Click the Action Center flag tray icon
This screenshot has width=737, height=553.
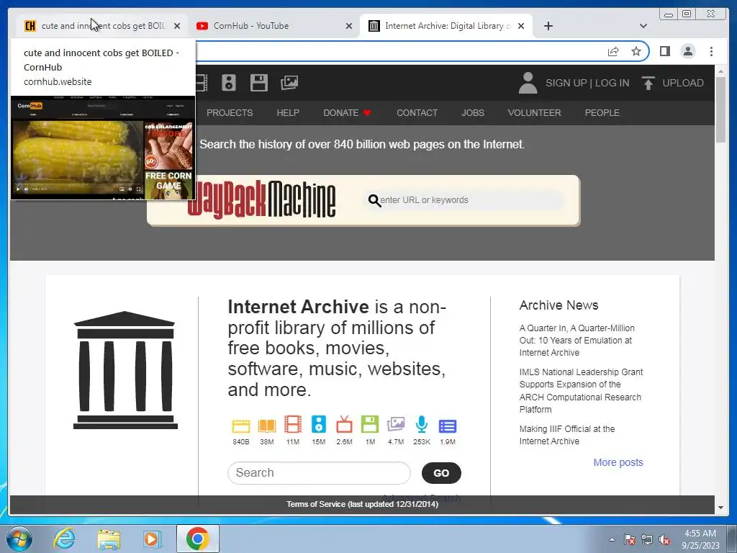[629, 540]
